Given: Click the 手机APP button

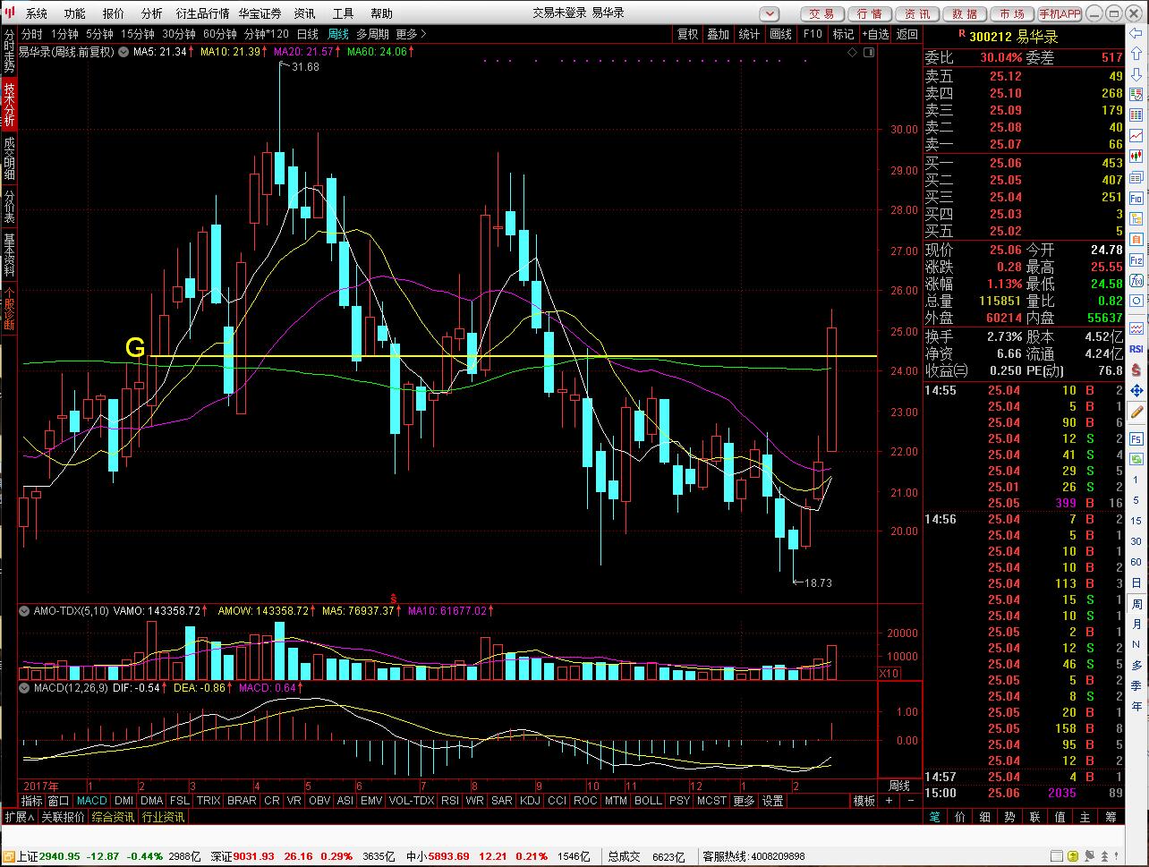Looking at the screenshot, I should click(1060, 13).
